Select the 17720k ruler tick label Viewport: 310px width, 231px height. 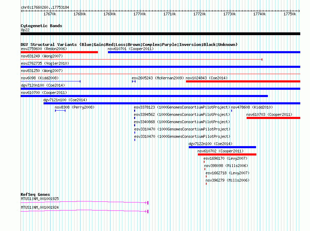pyautogui.click(x=200, y=14)
